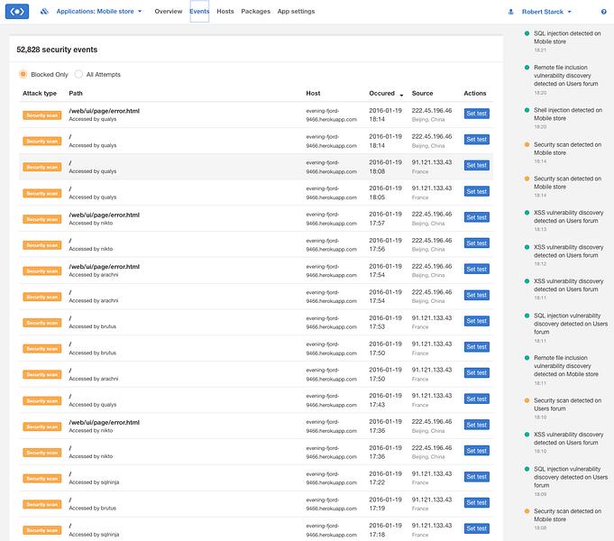Expand the Applications: Mobile store dropdown
This screenshot has height=541, width=614.
pyautogui.click(x=99, y=12)
